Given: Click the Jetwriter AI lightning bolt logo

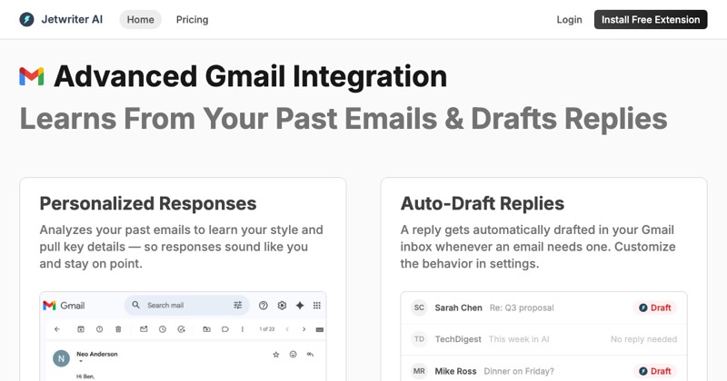Looking at the screenshot, I should coord(26,19).
